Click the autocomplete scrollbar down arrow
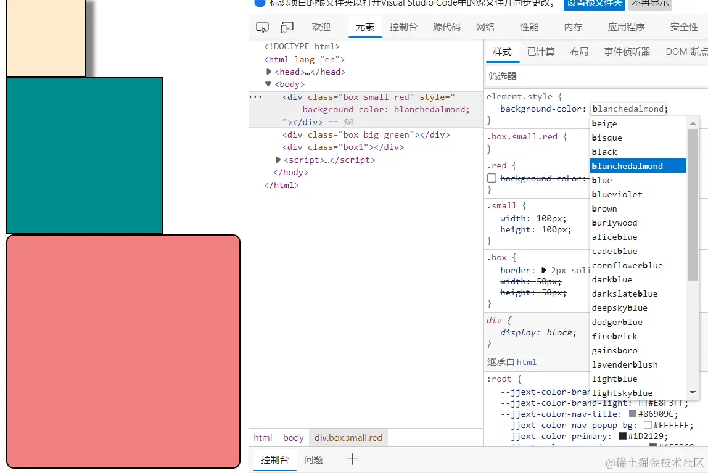Screen dimensions: 708x473 [x=693, y=393]
